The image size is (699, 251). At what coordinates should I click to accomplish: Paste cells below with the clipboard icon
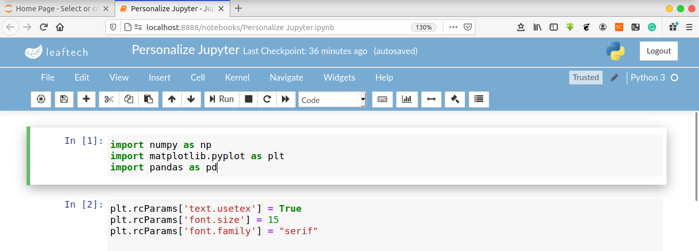pyautogui.click(x=148, y=99)
